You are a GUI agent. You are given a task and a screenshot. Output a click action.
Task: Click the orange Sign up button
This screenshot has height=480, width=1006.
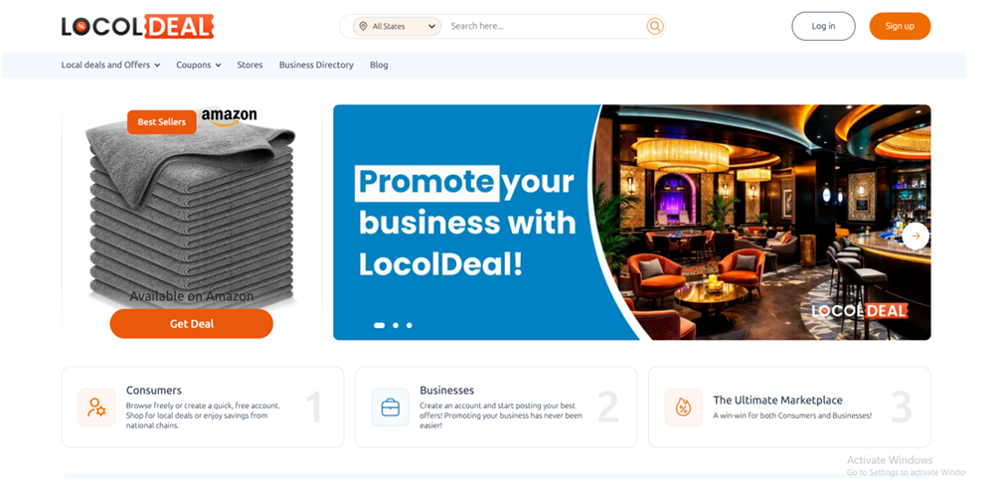(900, 26)
